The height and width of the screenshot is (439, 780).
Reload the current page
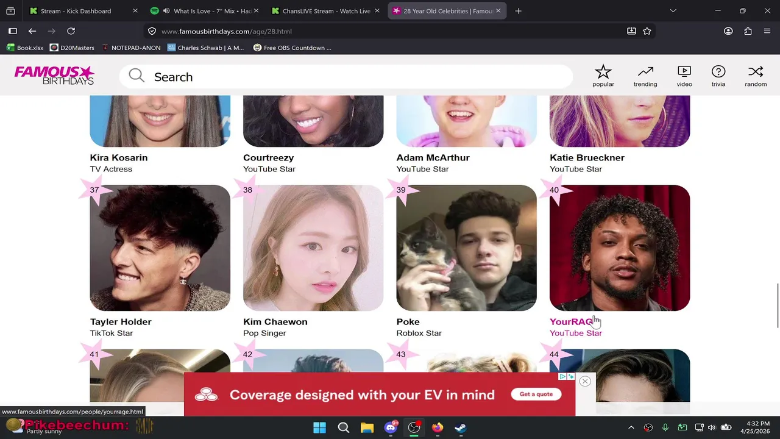tap(71, 31)
